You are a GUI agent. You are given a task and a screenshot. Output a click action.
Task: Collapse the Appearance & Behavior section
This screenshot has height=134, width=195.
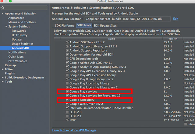click(x=3, y=14)
